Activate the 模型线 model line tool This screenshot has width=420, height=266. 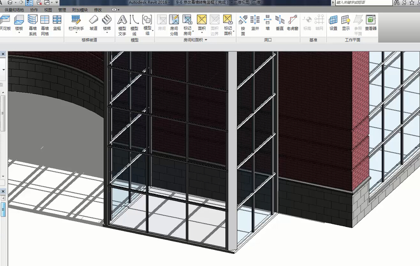coord(134,24)
